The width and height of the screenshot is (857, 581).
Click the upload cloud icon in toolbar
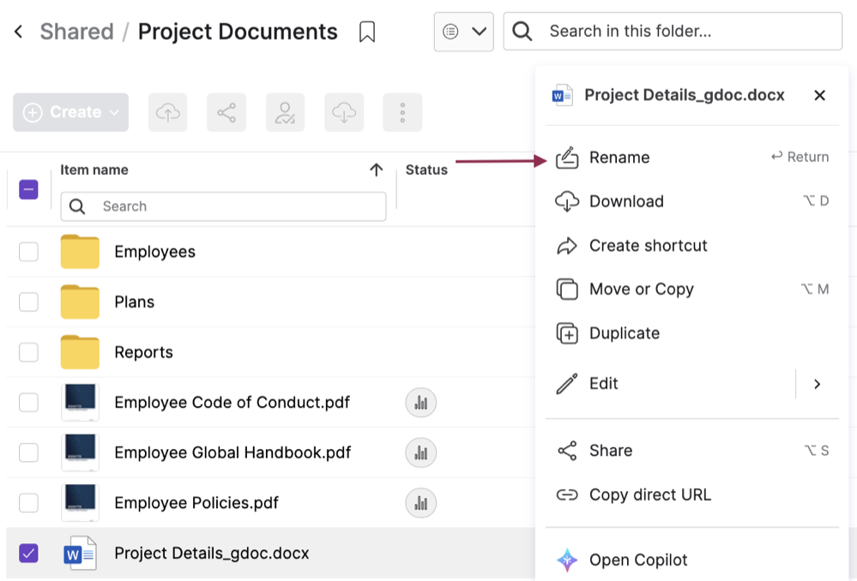[167, 112]
